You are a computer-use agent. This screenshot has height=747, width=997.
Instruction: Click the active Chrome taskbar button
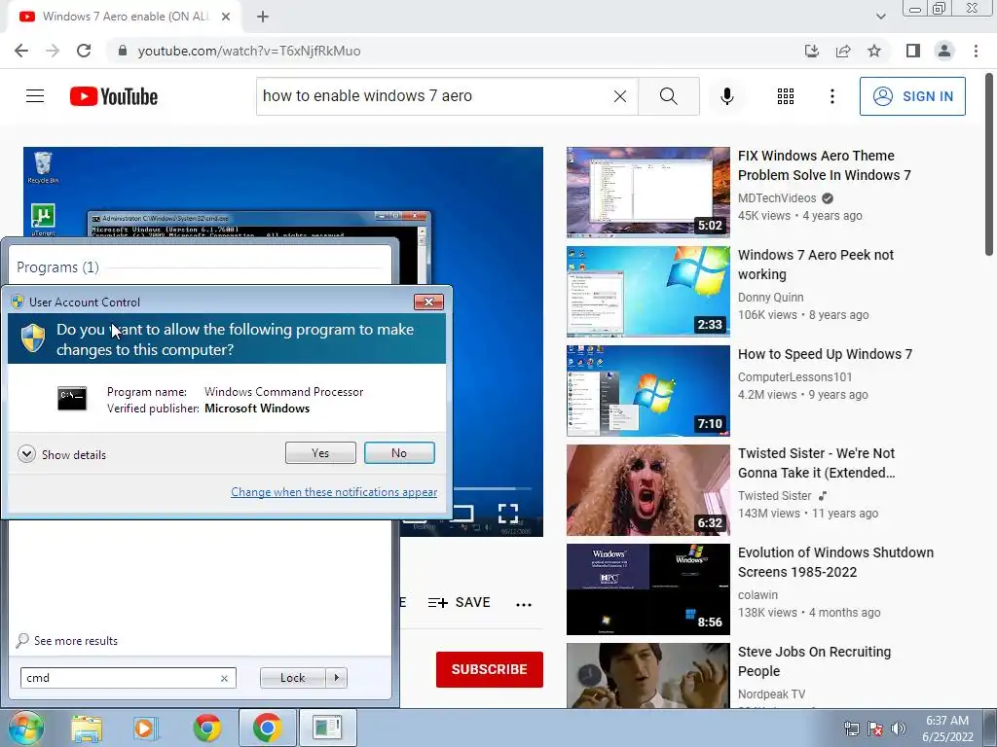[267, 728]
